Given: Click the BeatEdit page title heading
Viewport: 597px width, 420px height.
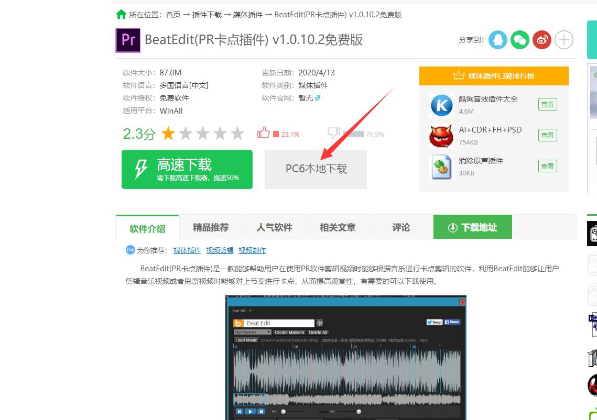Looking at the screenshot, I should [x=254, y=40].
